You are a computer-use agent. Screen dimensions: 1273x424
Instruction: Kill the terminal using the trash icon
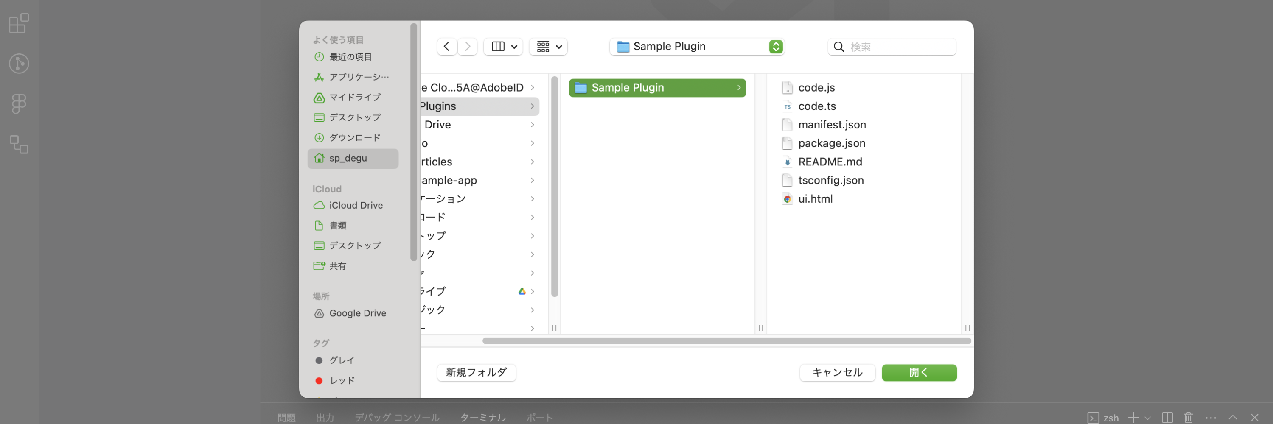point(1188,418)
